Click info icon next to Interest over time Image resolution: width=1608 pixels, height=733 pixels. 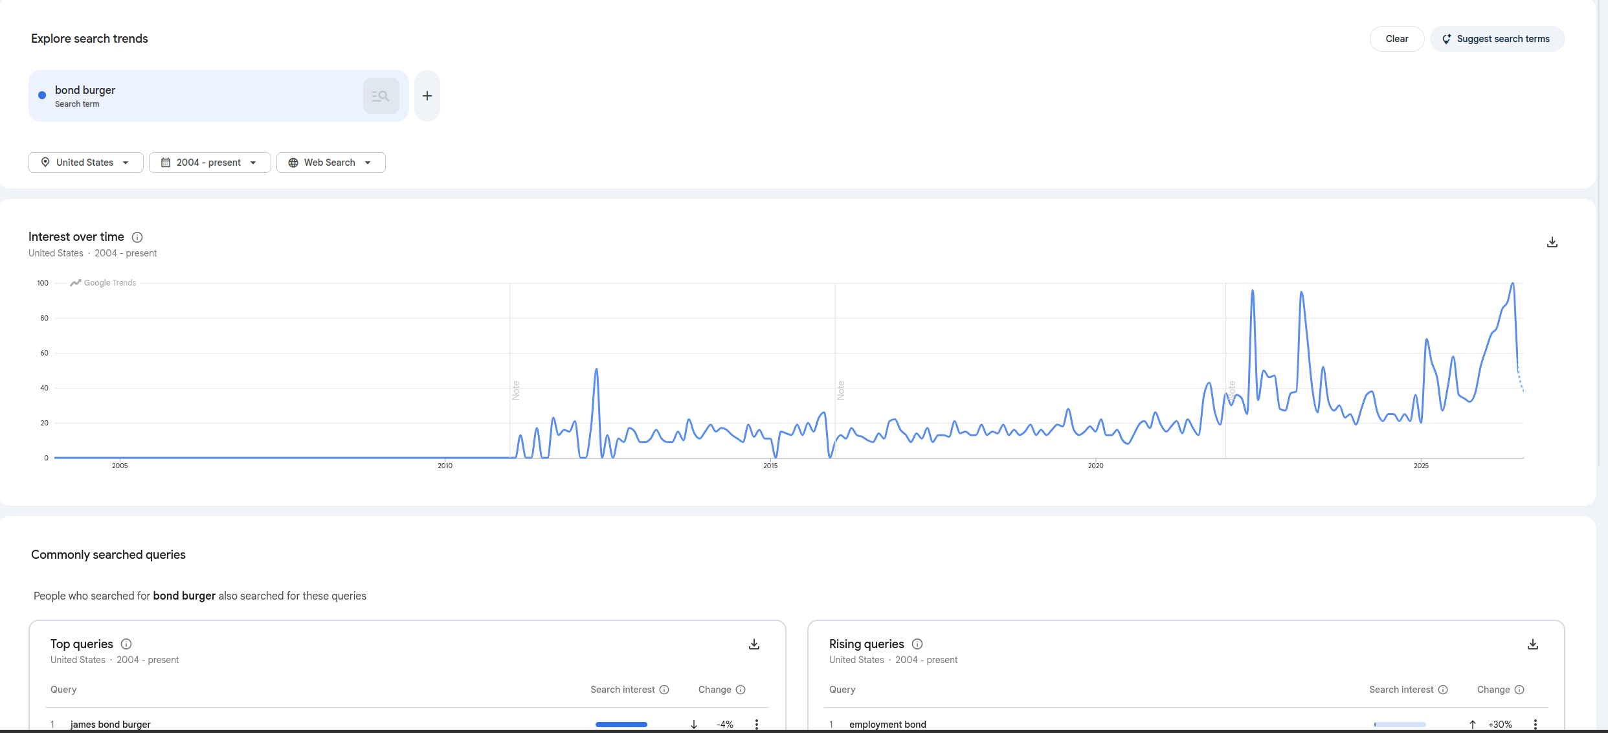point(137,237)
